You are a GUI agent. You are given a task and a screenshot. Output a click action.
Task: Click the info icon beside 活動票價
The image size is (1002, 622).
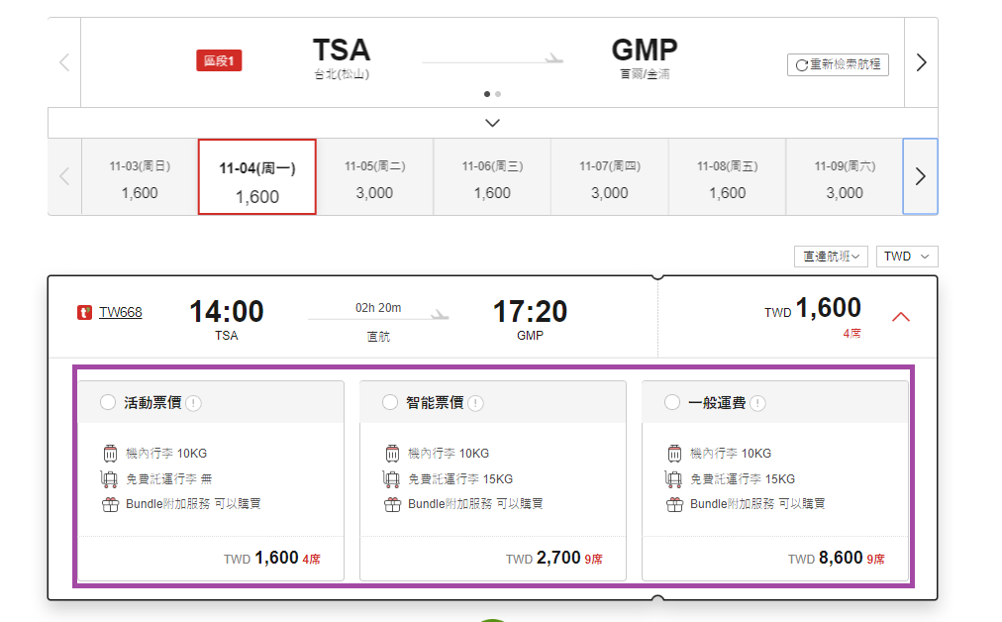(x=193, y=403)
